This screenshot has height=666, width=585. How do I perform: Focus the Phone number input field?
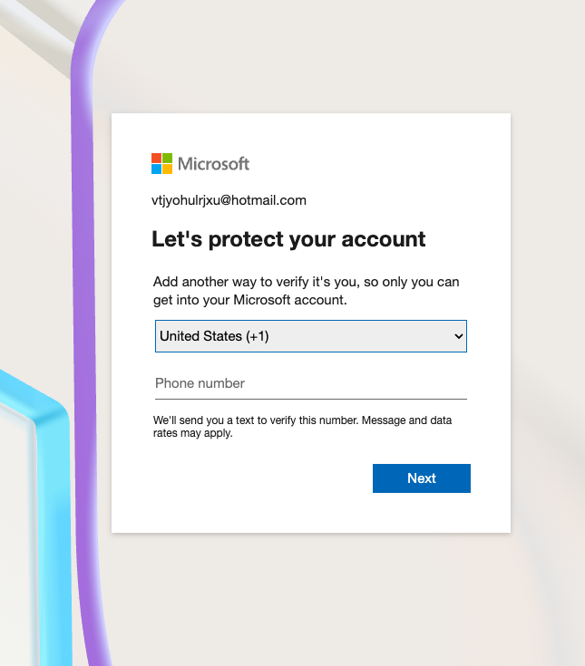pos(311,383)
